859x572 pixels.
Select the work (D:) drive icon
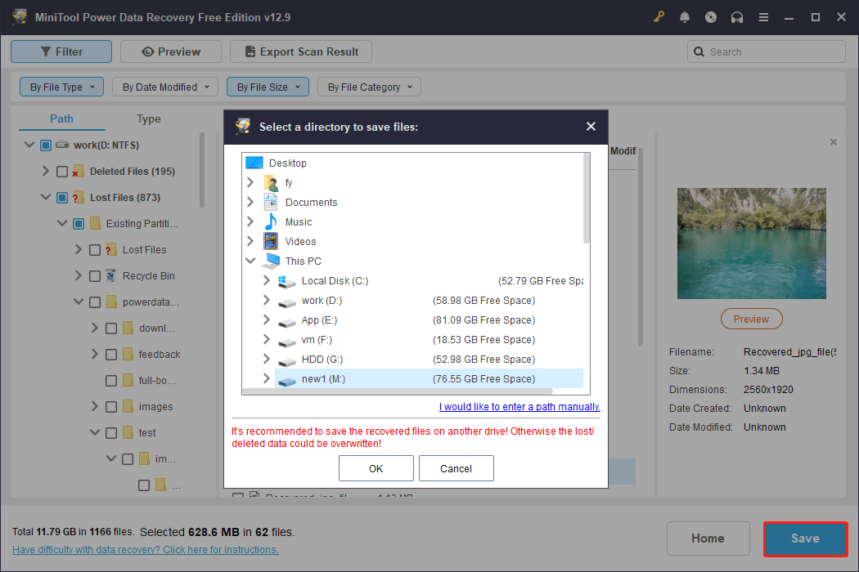286,302
